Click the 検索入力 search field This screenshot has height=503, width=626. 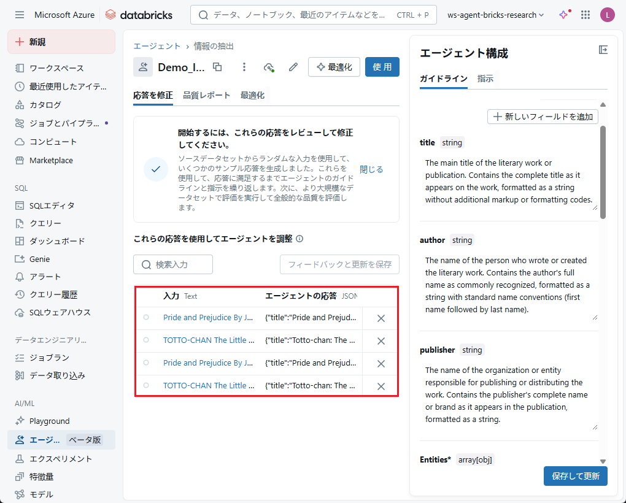click(x=173, y=264)
